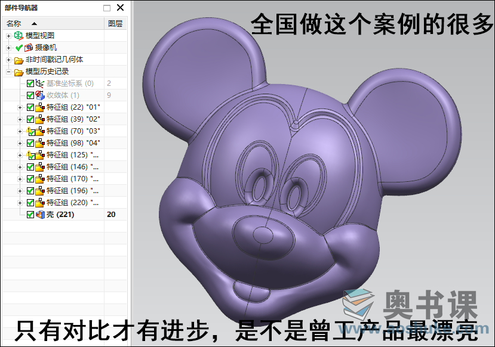Screen dimensions: 495x347
Task: Toggle checkbox for 特征组 (220)
Action: tap(30, 203)
